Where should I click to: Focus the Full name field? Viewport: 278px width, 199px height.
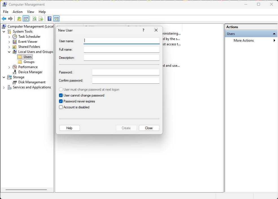pyautogui.click(x=122, y=49)
